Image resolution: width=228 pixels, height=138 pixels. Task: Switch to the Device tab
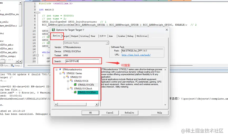[56, 36]
